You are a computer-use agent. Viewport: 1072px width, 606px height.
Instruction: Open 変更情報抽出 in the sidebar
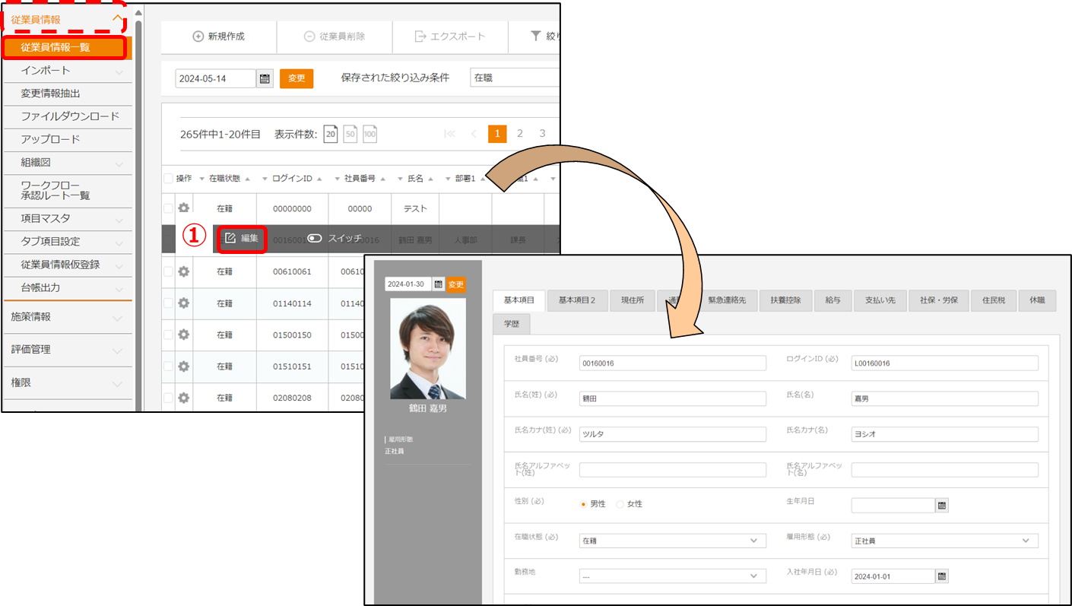(x=67, y=94)
